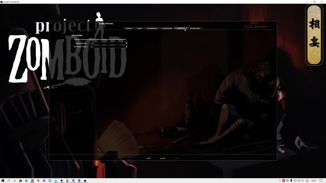
Task: Click the greyed-out Apply button
Action: coord(177,158)
